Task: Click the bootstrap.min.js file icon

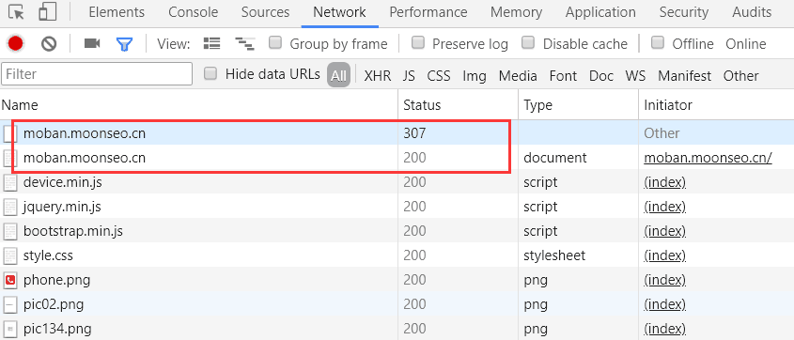Action: click(10, 231)
